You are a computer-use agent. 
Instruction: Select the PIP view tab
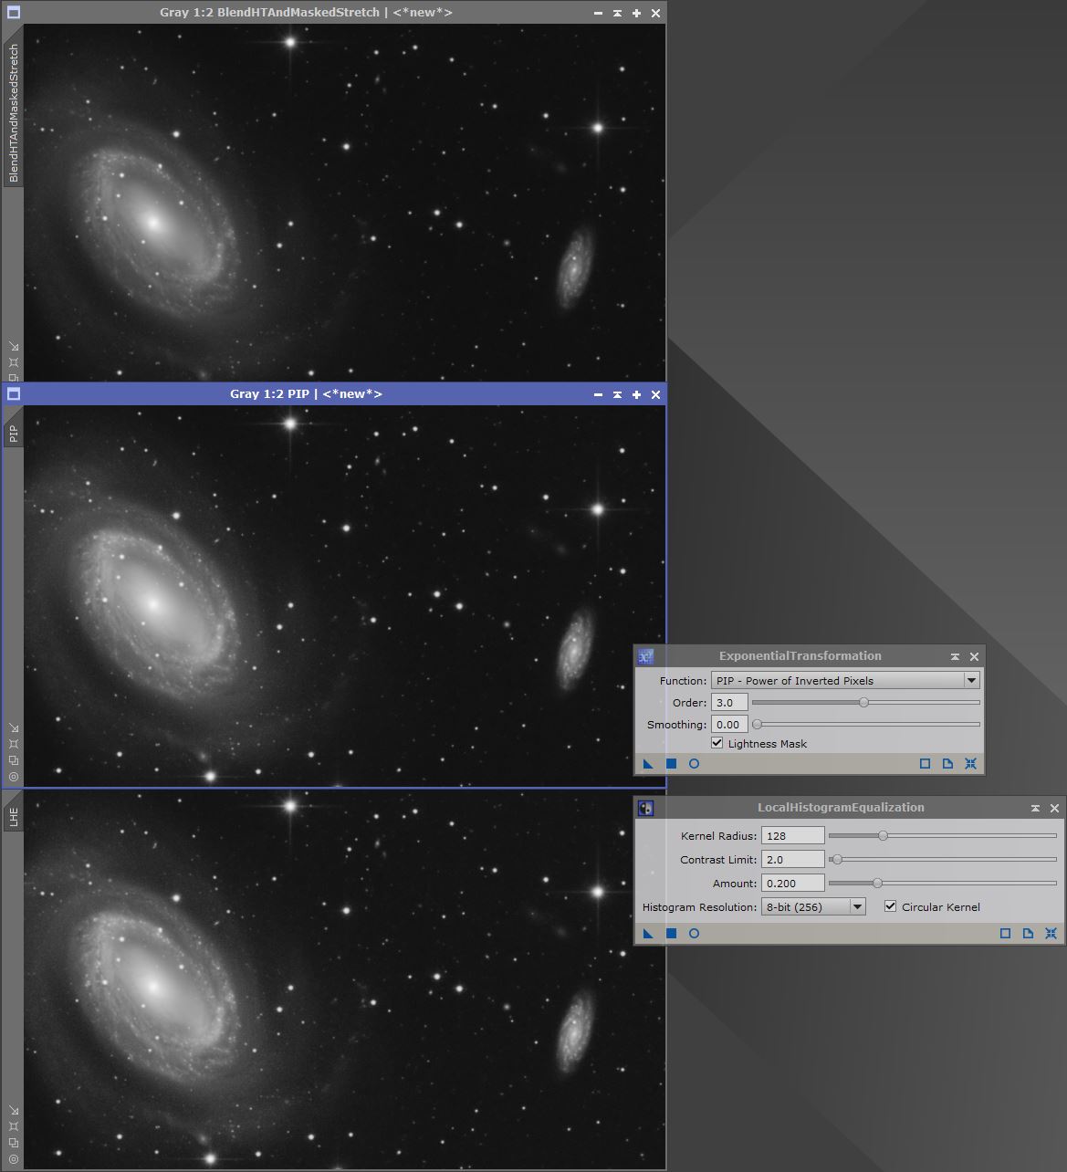pyautogui.click(x=13, y=433)
